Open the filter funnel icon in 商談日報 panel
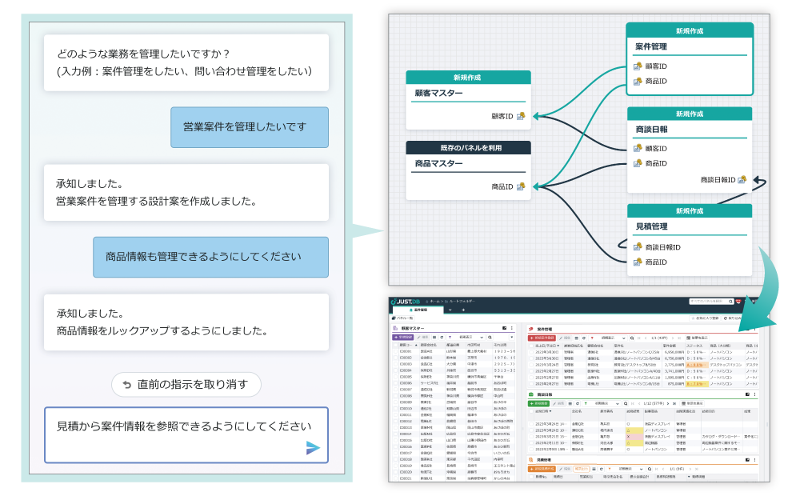The width and height of the screenshot is (800, 496). tap(584, 403)
